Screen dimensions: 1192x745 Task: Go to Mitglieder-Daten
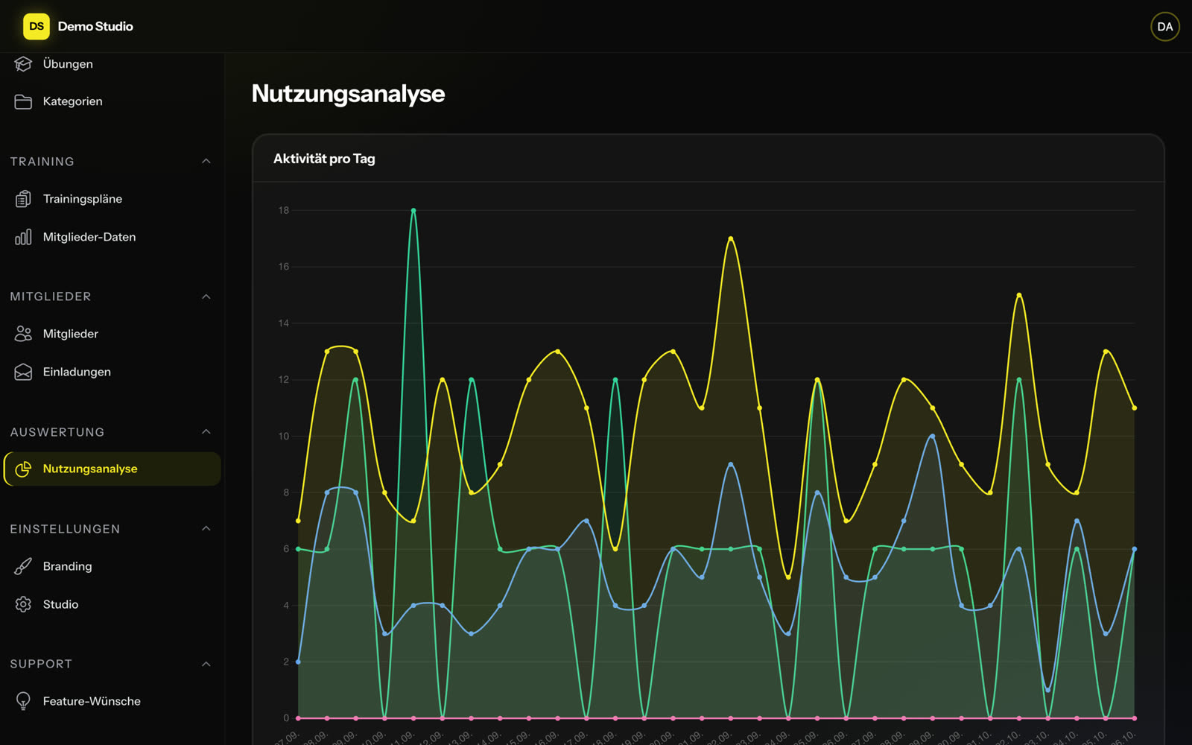point(112,237)
